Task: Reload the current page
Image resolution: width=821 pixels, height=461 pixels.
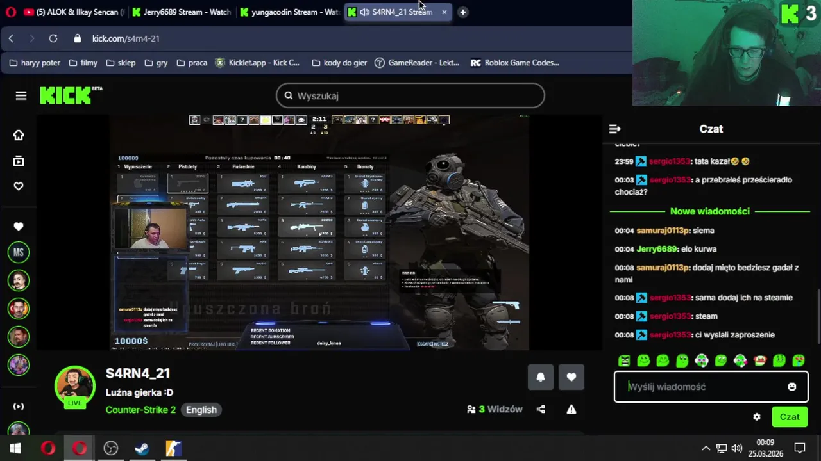Action: point(53,38)
